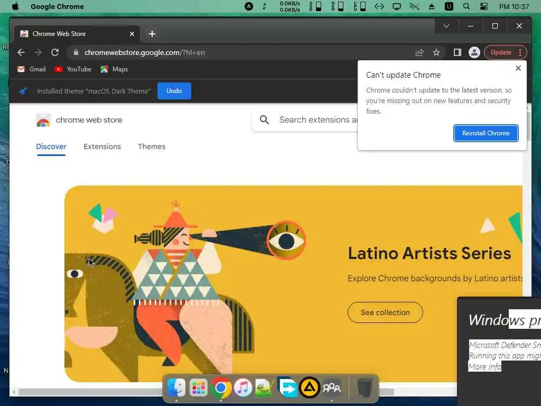Click See collection button
This screenshot has width=541, height=406.
(385, 312)
